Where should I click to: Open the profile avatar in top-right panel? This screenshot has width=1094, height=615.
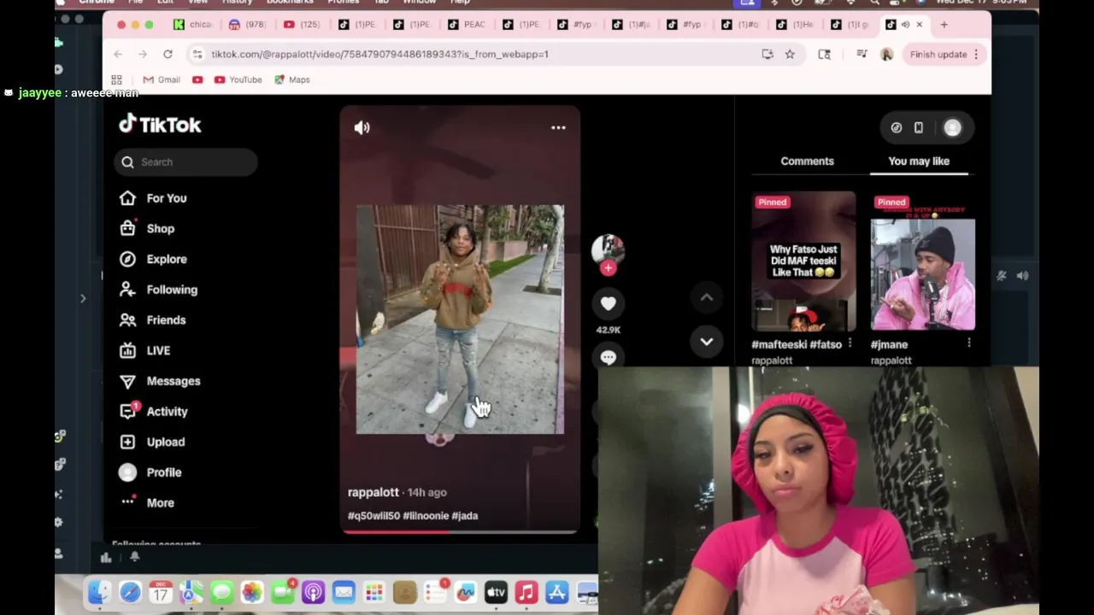coord(952,127)
